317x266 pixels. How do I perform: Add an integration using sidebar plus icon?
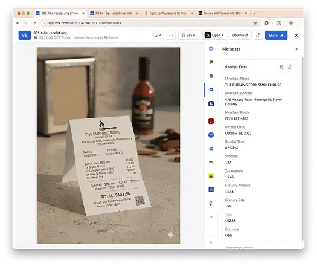[211, 217]
